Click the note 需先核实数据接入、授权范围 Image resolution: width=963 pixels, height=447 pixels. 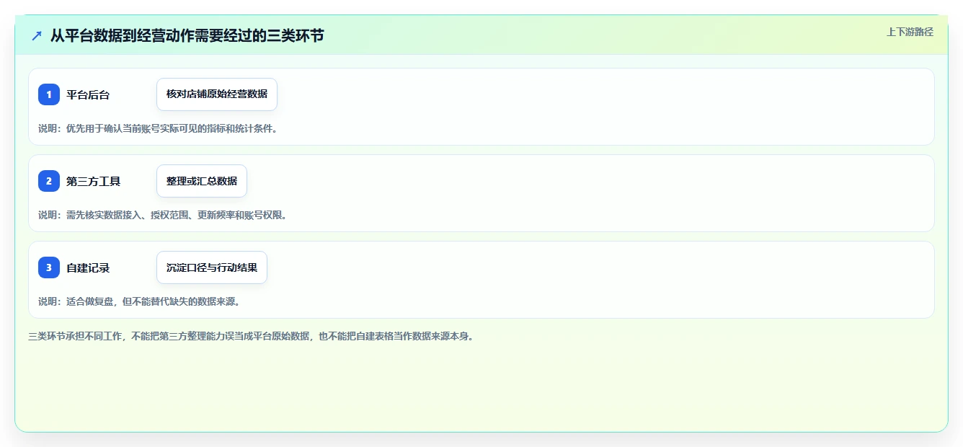163,215
